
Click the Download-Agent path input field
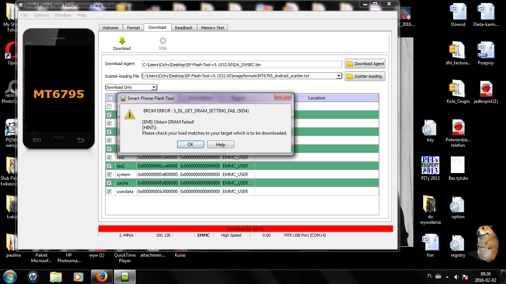[x=242, y=64]
